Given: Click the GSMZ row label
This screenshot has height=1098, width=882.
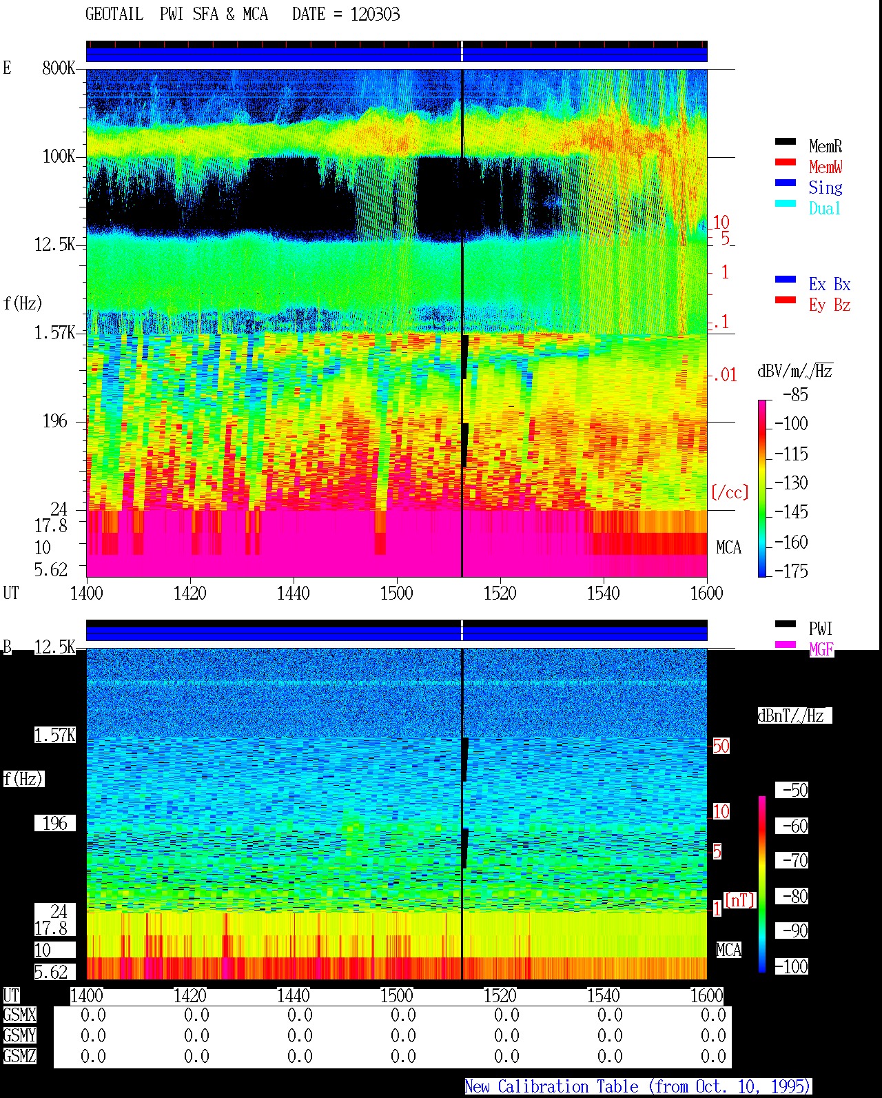Looking at the screenshot, I should 19,1056.
